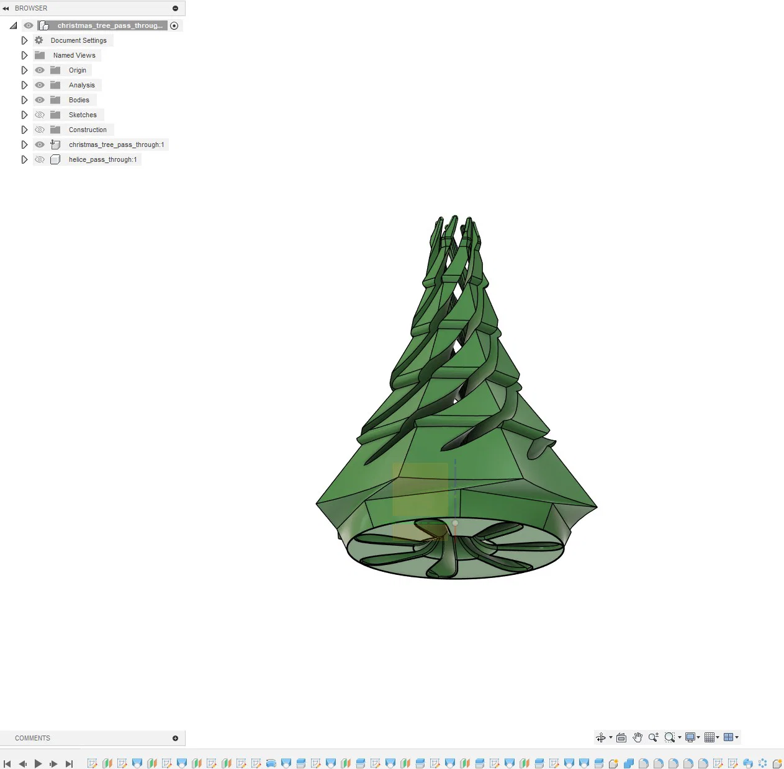Click the helice_pass_through:1 component icon

(55, 159)
